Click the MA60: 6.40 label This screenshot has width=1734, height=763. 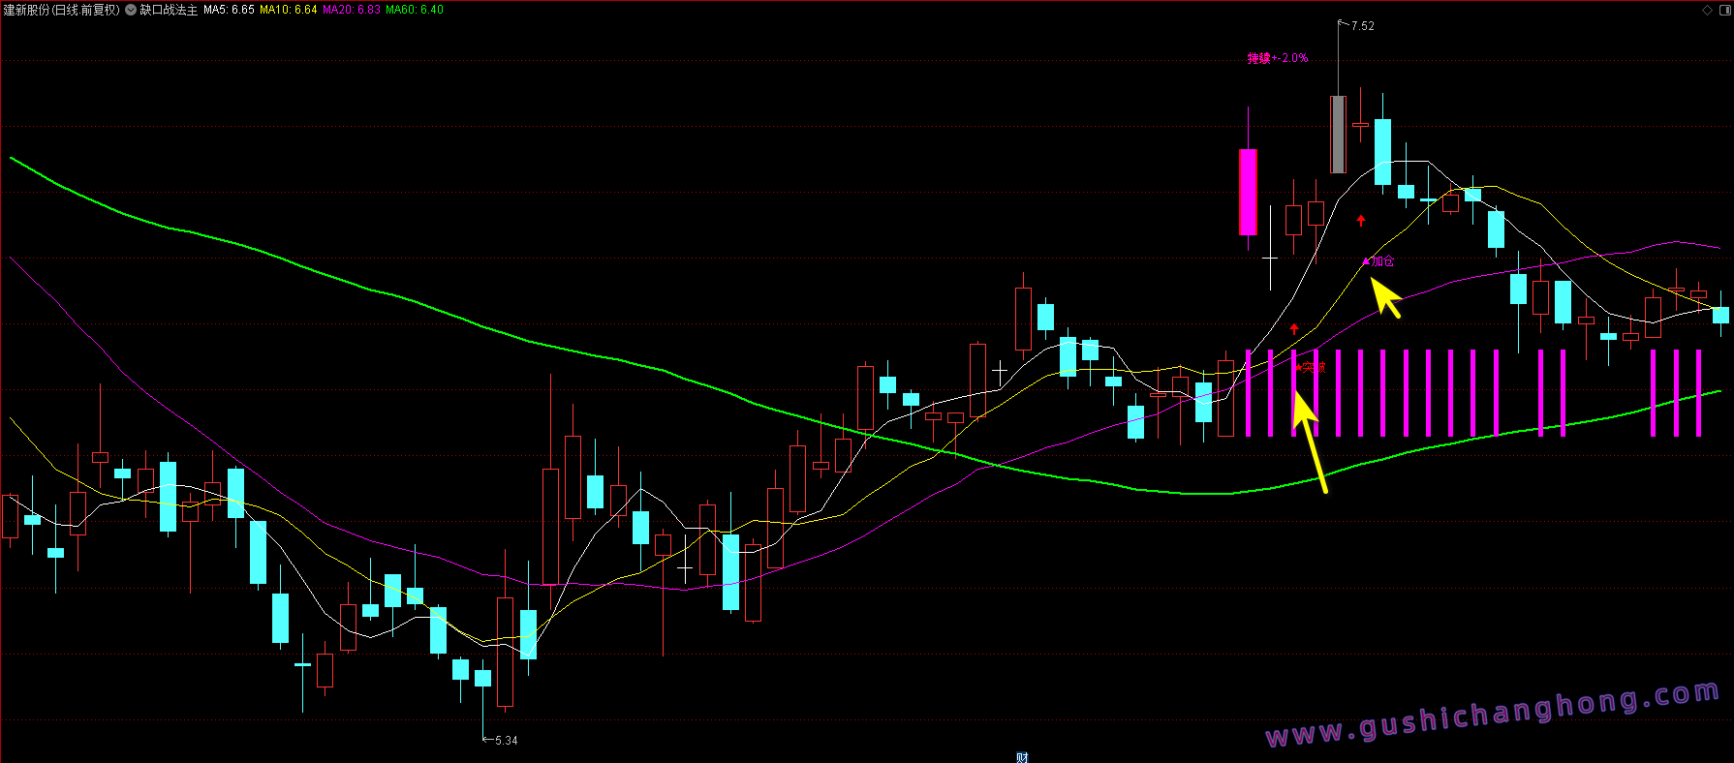415,10
